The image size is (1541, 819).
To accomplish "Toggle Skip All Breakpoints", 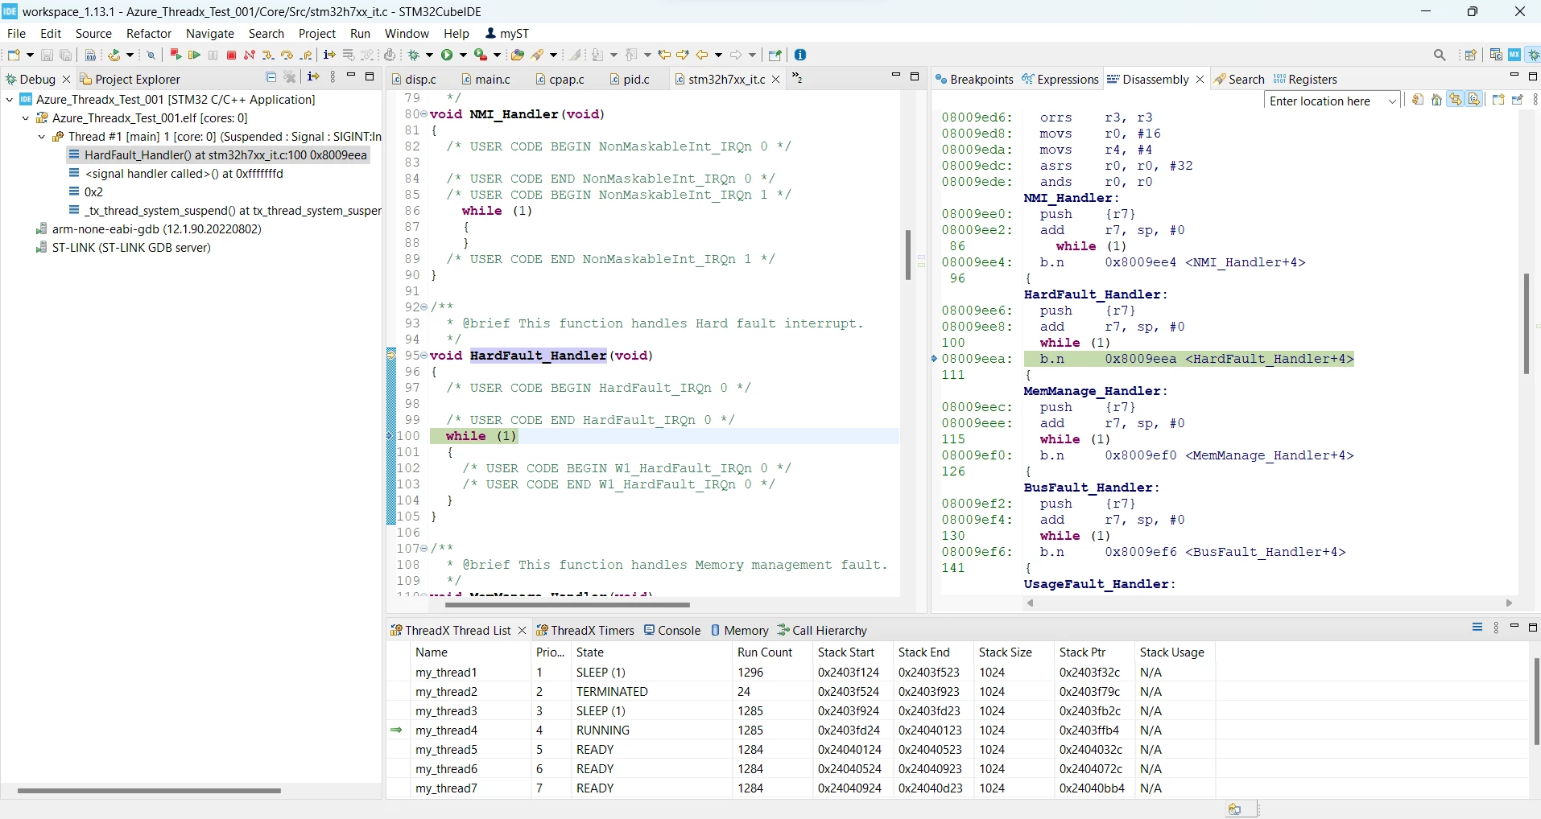I will click(x=151, y=55).
